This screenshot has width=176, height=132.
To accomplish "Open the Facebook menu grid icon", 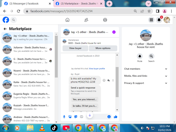I will 151,20.
